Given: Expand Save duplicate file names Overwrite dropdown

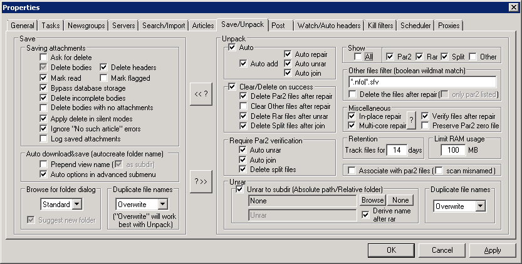Looking at the screenshot, I should coord(162,204).
